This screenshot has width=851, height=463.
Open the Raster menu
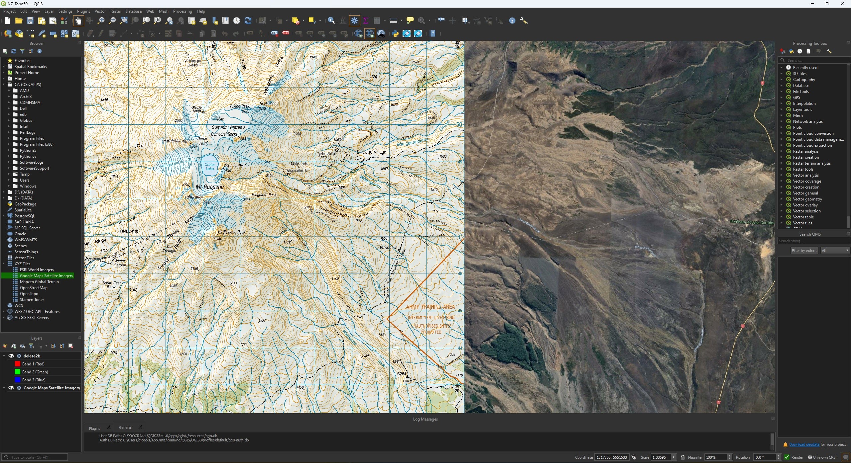116,11
